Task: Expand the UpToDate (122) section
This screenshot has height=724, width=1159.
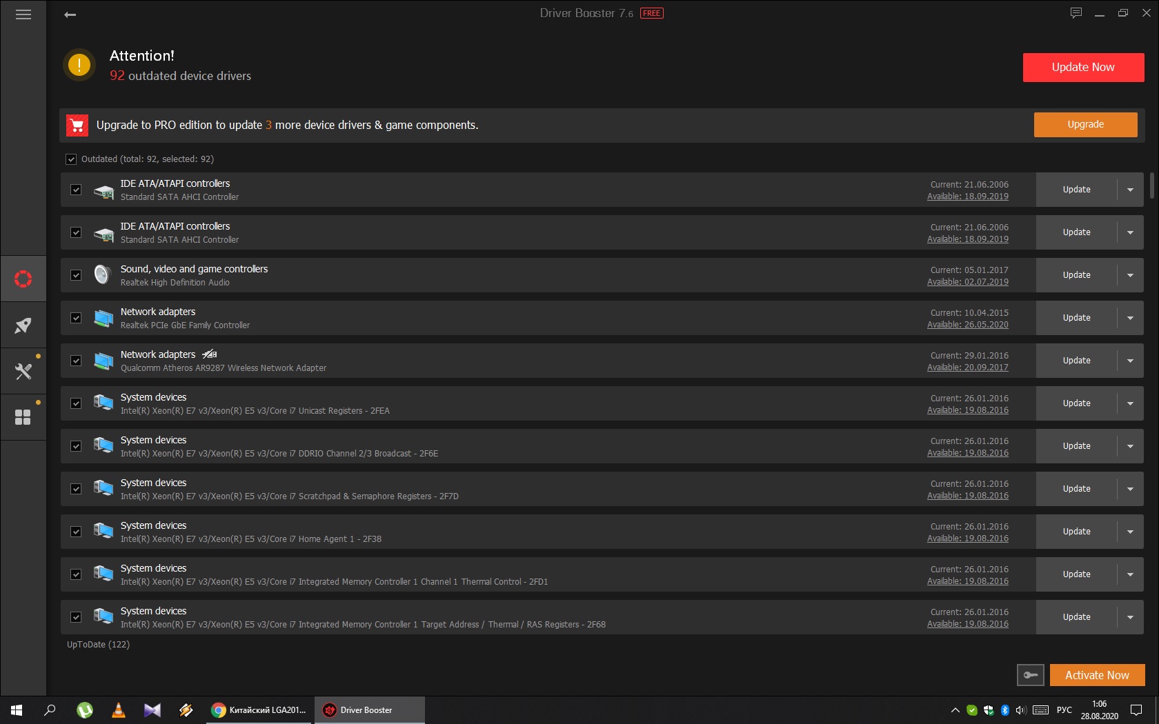Action: click(98, 645)
